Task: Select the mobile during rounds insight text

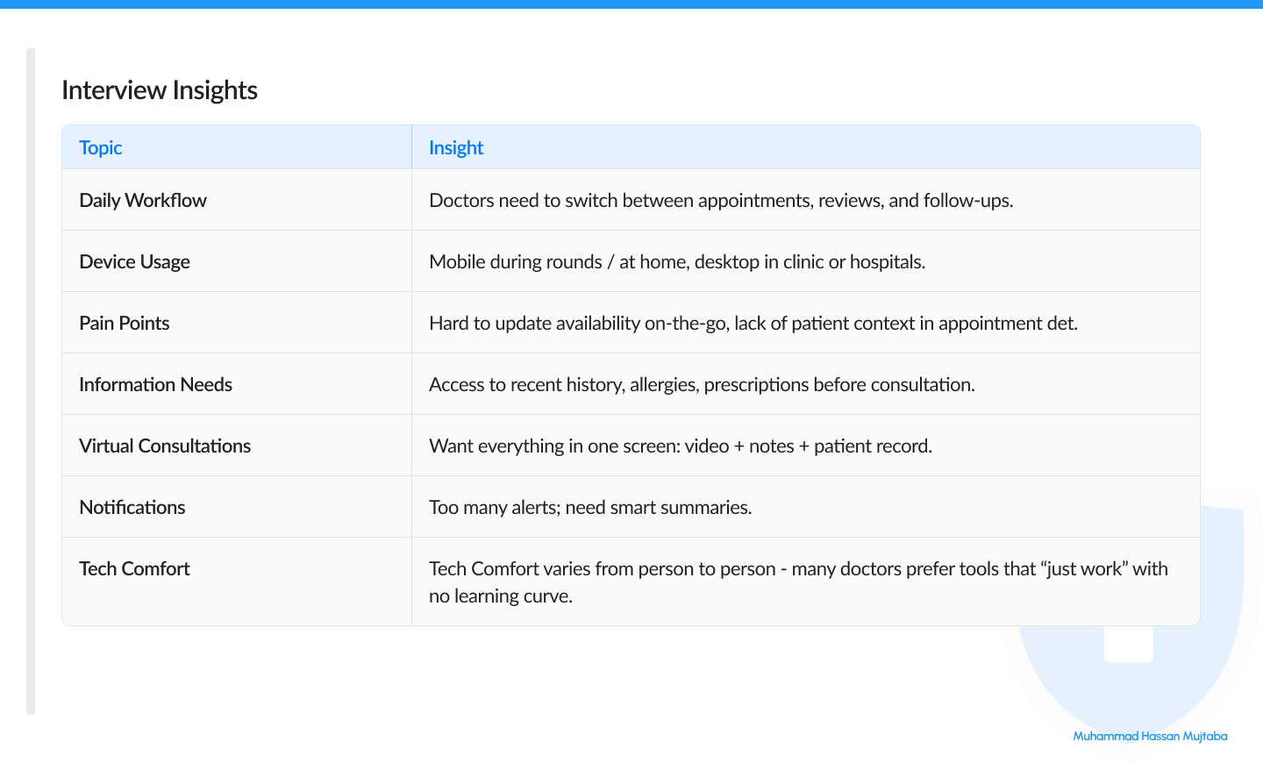Action: point(677,261)
